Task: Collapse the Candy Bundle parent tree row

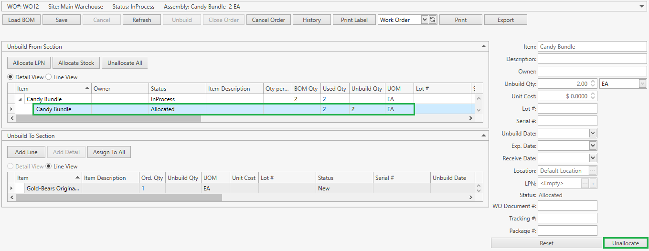Action: pyautogui.click(x=21, y=99)
